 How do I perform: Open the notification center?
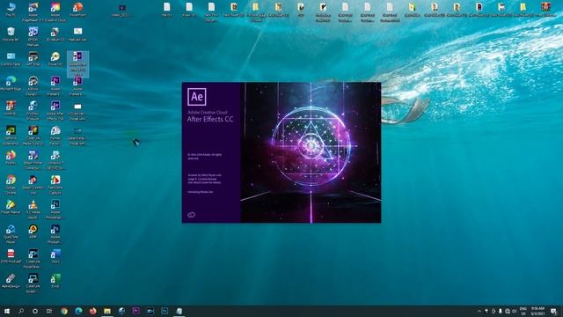click(553, 311)
